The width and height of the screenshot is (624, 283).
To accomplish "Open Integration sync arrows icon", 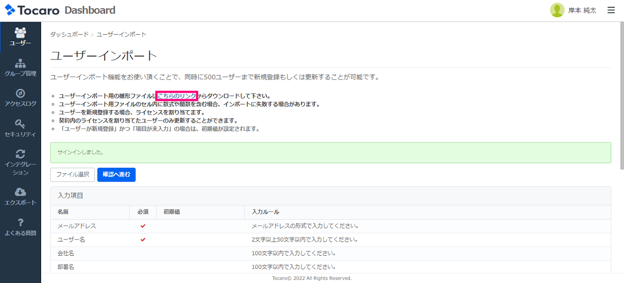I will (x=21, y=154).
